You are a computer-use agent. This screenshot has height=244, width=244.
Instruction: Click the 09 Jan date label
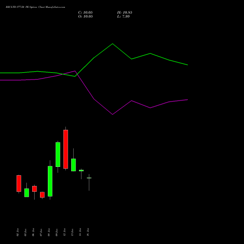[x=57, y=232]
